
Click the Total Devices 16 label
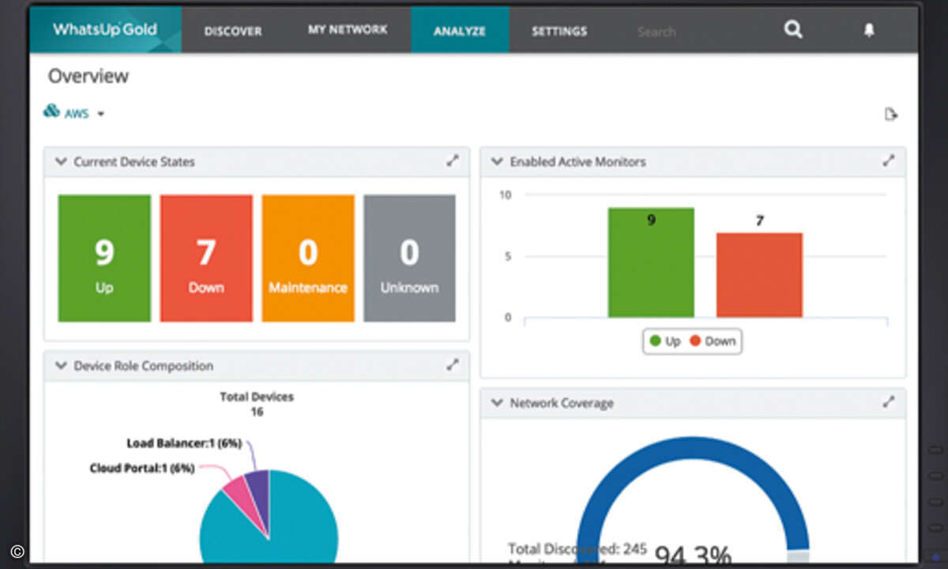pos(257,404)
